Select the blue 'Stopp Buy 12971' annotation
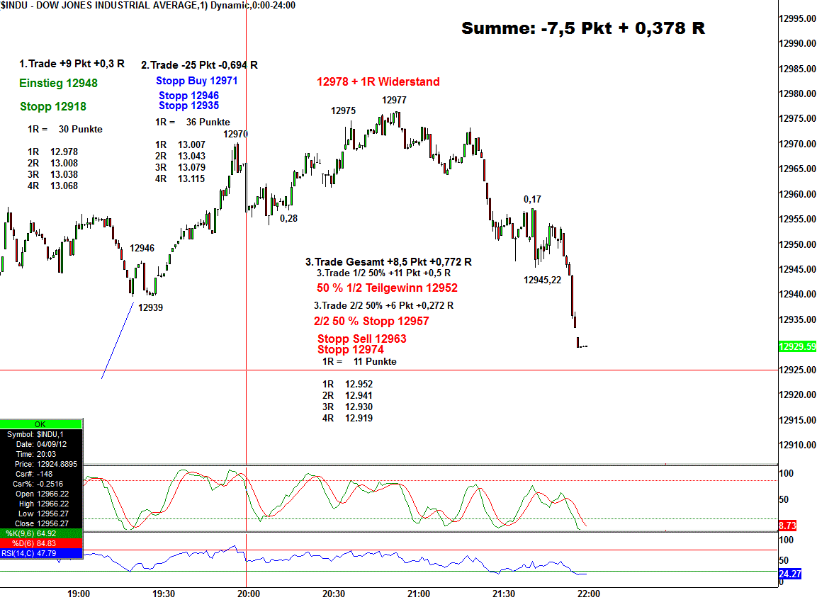This screenshot has height=607, width=817. [196, 81]
